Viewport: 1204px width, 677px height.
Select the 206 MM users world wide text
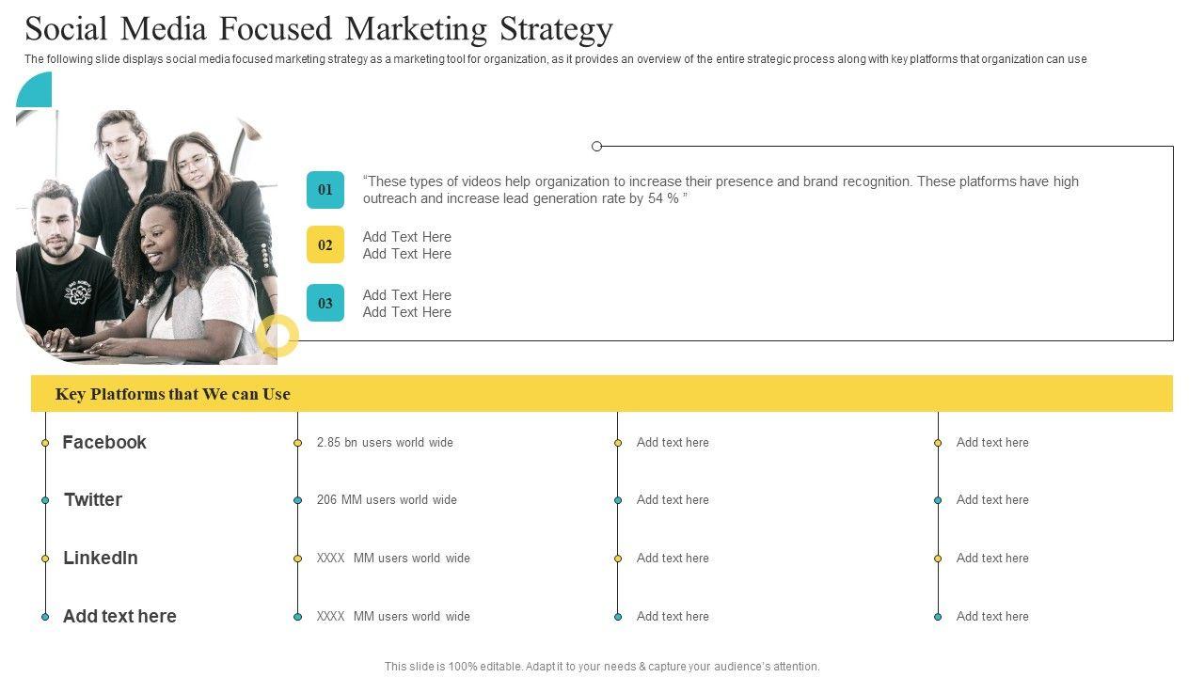coord(387,500)
